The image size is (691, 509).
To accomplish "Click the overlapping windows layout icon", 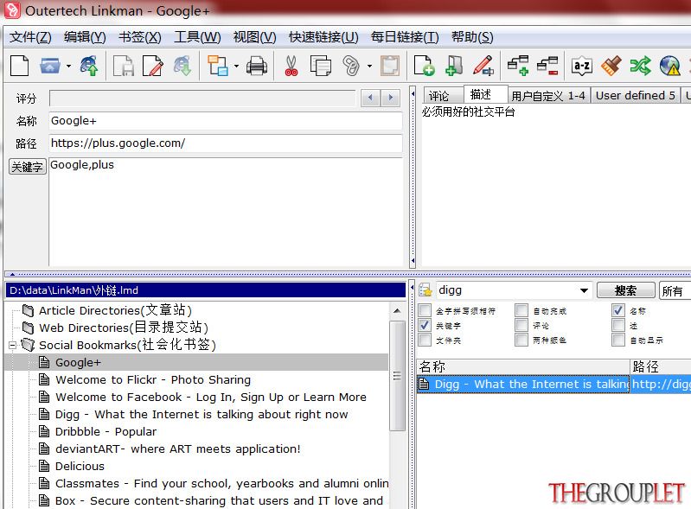I will 218,67.
